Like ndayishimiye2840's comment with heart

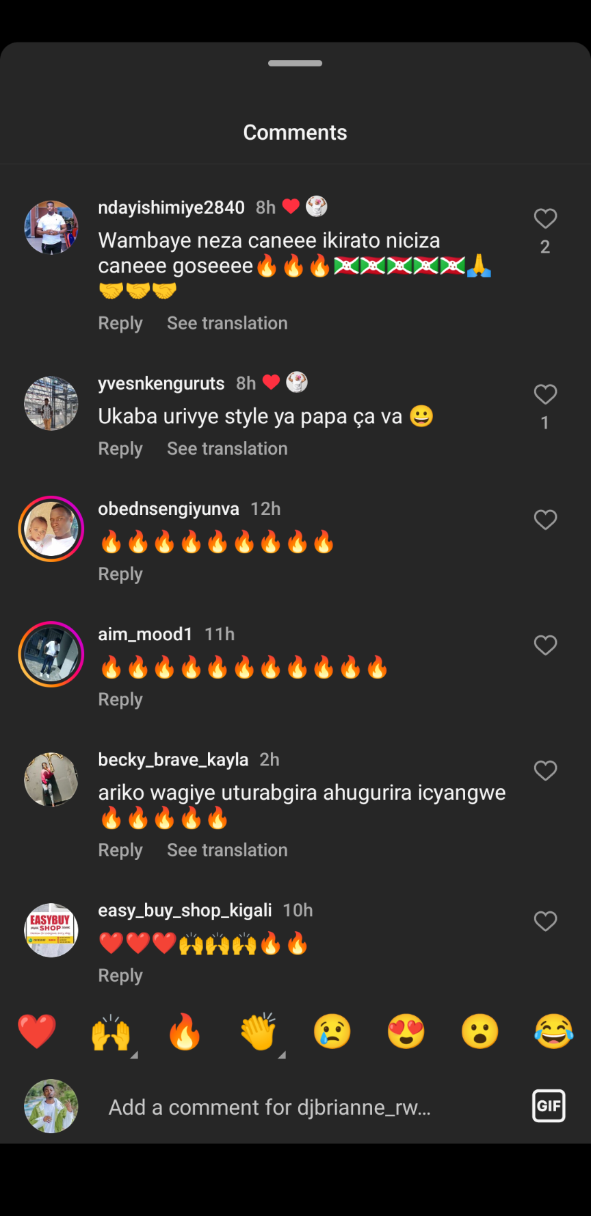point(545,219)
